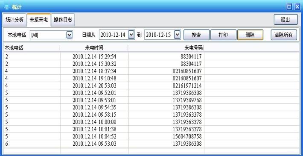The image size is (303, 156).
Task: Click the 删除 button
Action: (250, 35)
